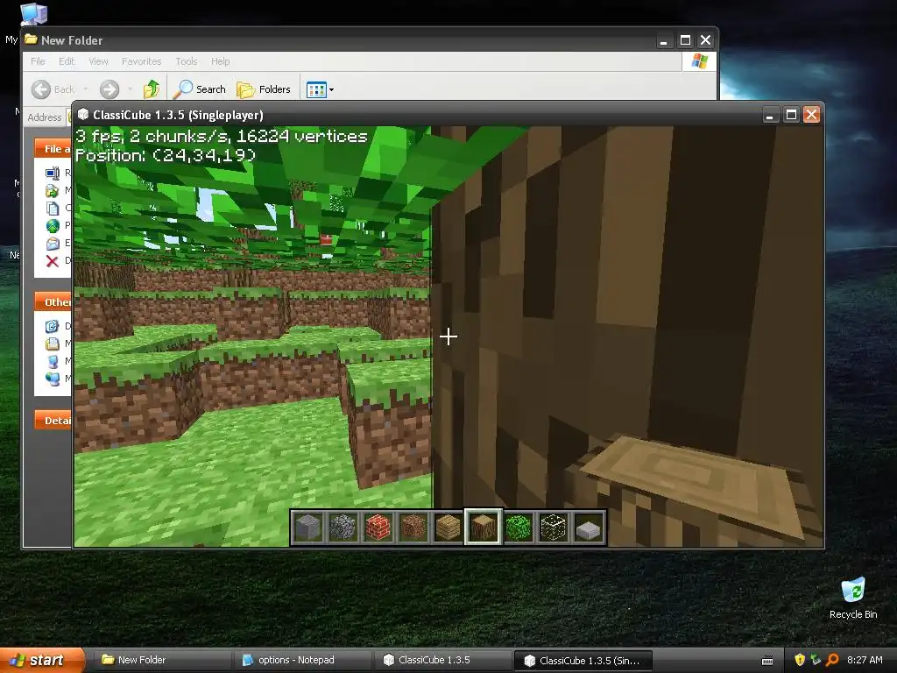Select the dirt block in the hotbar
Viewport: 897px width, 673px height.
coord(413,527)
